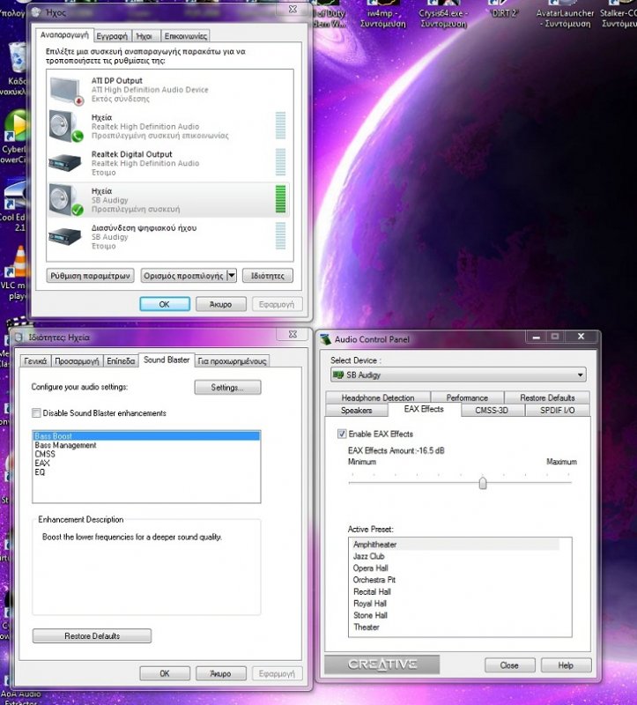Toggle Enable EAX Effects checkbox
This screenshot has height=705, width=637.
[342, 434]
